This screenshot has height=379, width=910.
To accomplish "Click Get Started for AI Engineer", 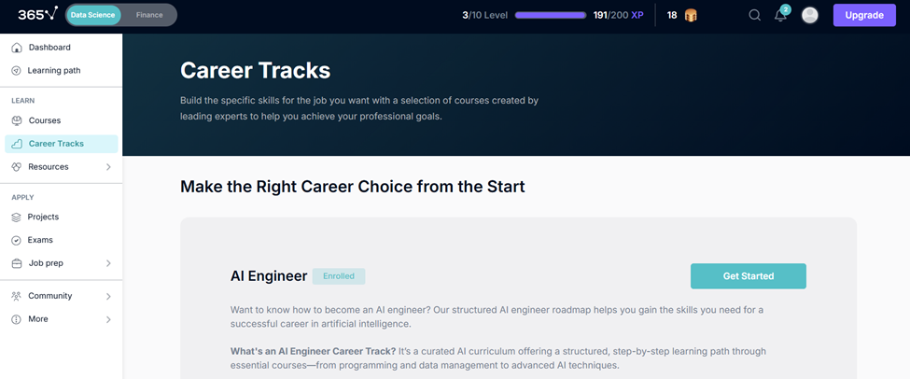I will [748, 276].
